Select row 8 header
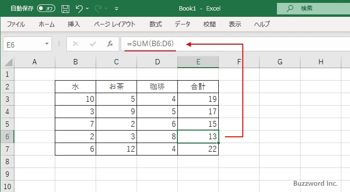The height and width of the screenshot is (192, 350). [7, 161]
